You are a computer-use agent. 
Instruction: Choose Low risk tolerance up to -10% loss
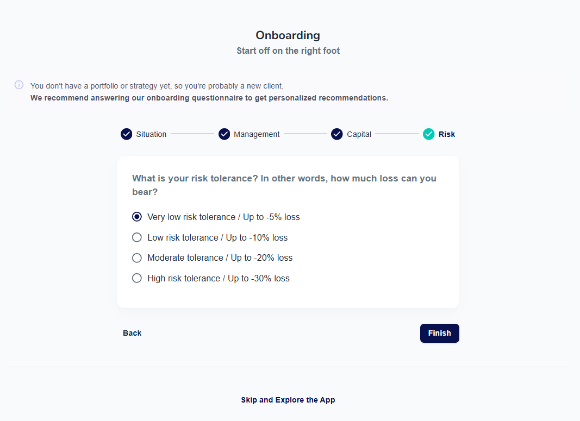click(137, 237)
